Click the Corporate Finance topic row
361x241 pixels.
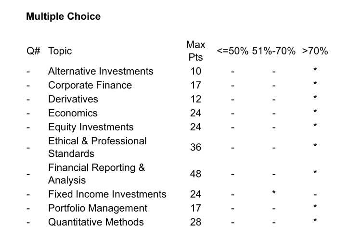[90, 85]
